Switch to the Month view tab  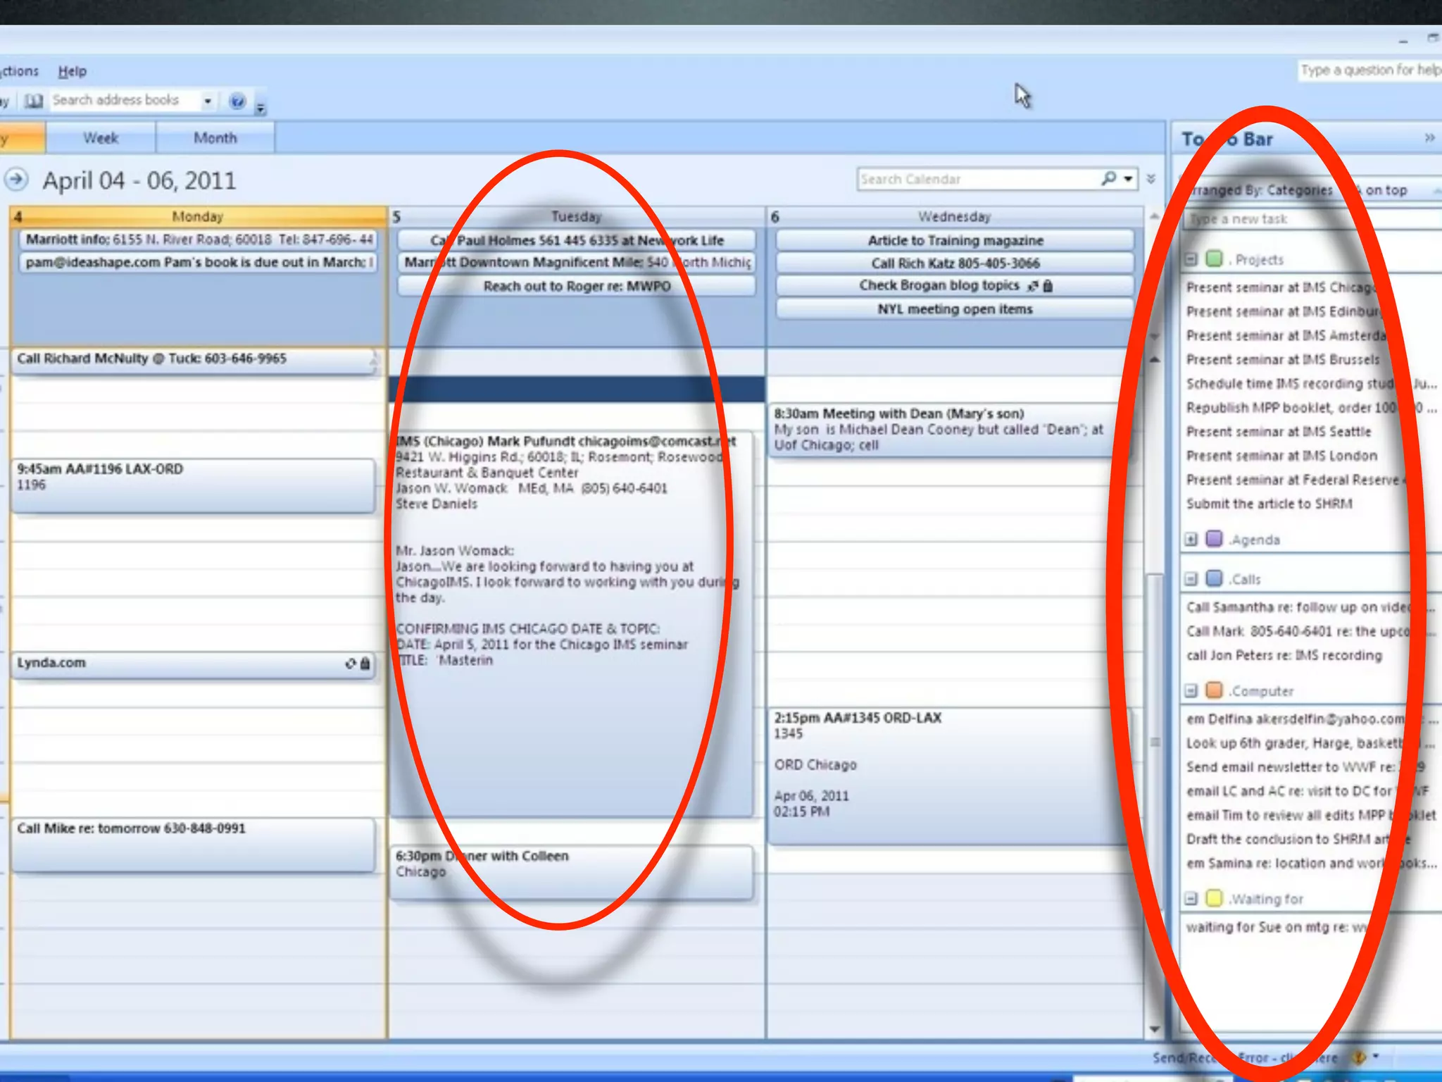click(215, 138)
